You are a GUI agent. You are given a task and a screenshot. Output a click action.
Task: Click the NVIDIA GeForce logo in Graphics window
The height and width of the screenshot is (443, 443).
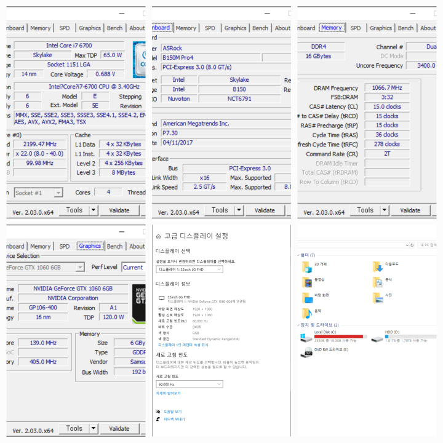point(139,304)
